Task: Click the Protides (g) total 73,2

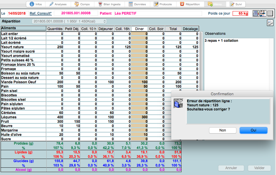Action: pyautogui.click(x=178, y=143)
